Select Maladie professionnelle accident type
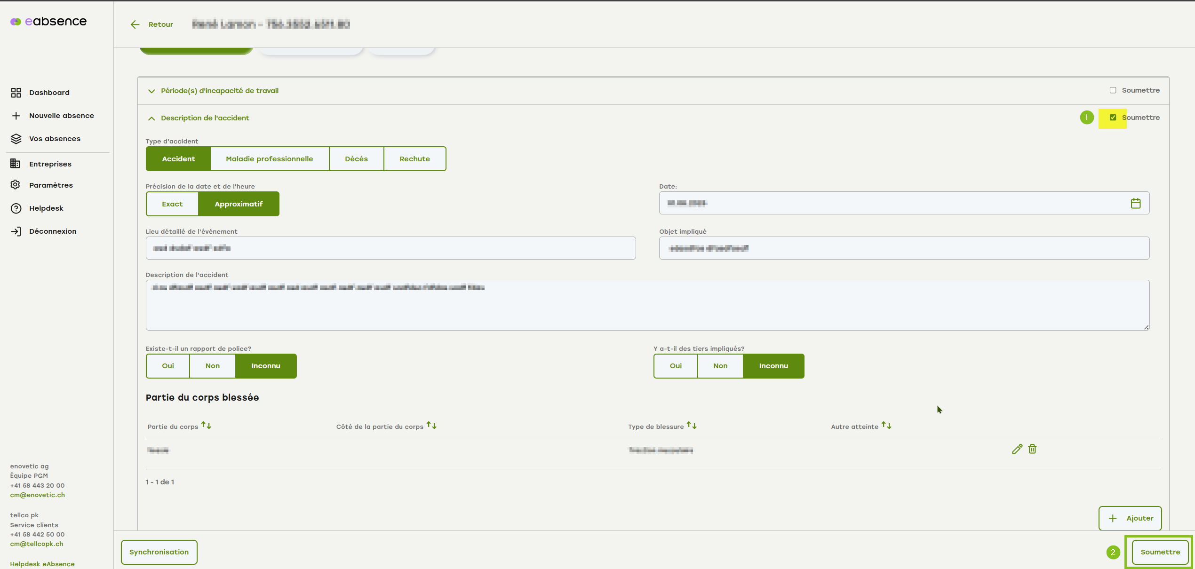Screen dimensions: 1195x569 point(269,159)
